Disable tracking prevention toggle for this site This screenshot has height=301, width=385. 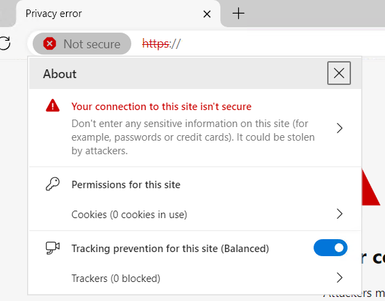(331, 248)
